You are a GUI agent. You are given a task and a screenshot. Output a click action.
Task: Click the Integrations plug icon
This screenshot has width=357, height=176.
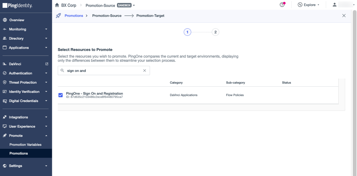point(5,117)
